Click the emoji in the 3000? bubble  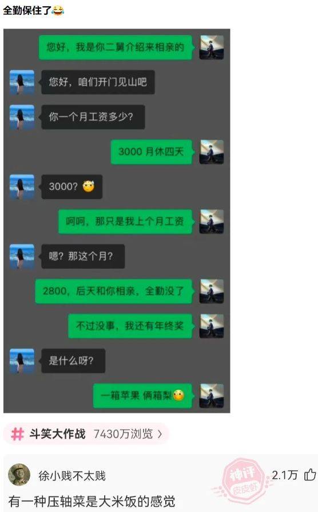88,186
